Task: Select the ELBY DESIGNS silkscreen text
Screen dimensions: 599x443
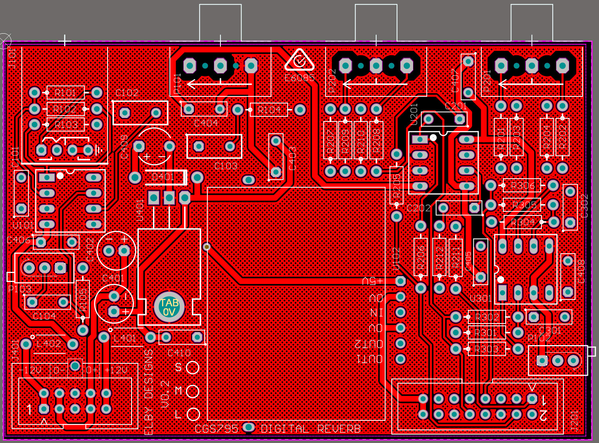Action: pyautogui.click(x=148, y=392)
